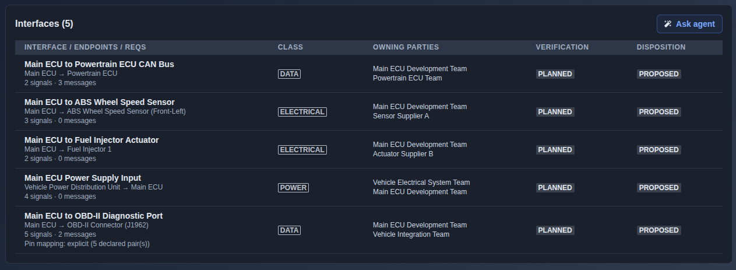Click the Disposition column header

click(x=661, y=47)
